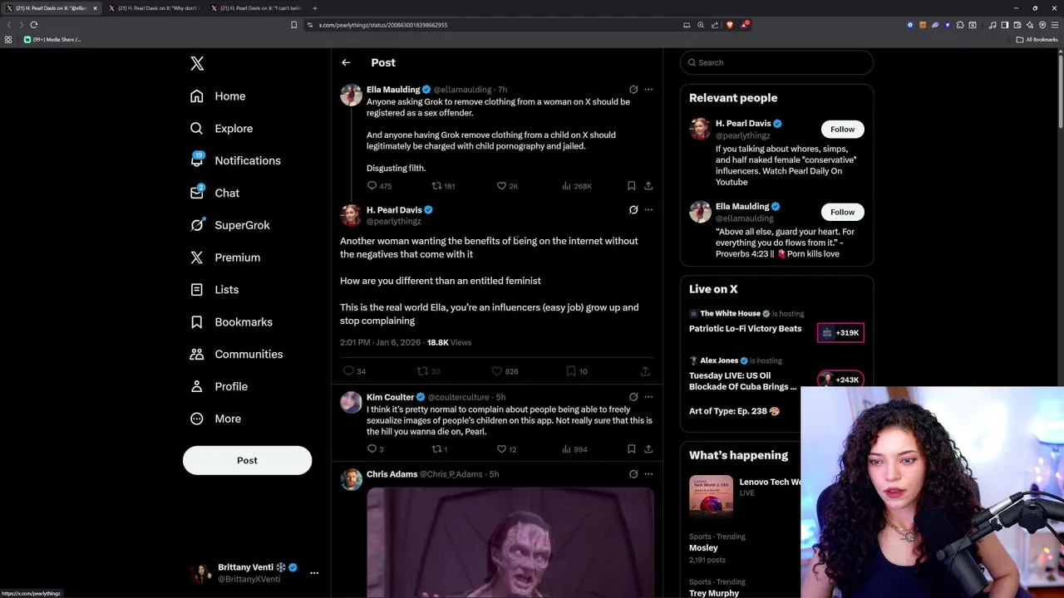Open Alex Jones Tuesday LIVE broadcast
Viewport: 1064px width, 598px height.
(742, 381)
